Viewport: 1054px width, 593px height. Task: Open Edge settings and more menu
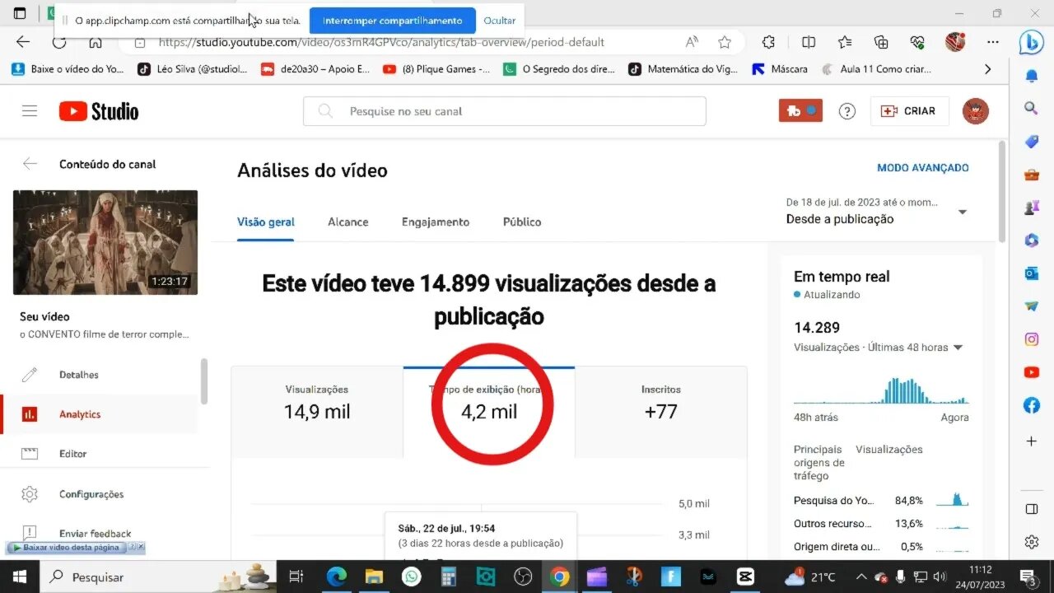pos(993,42)
